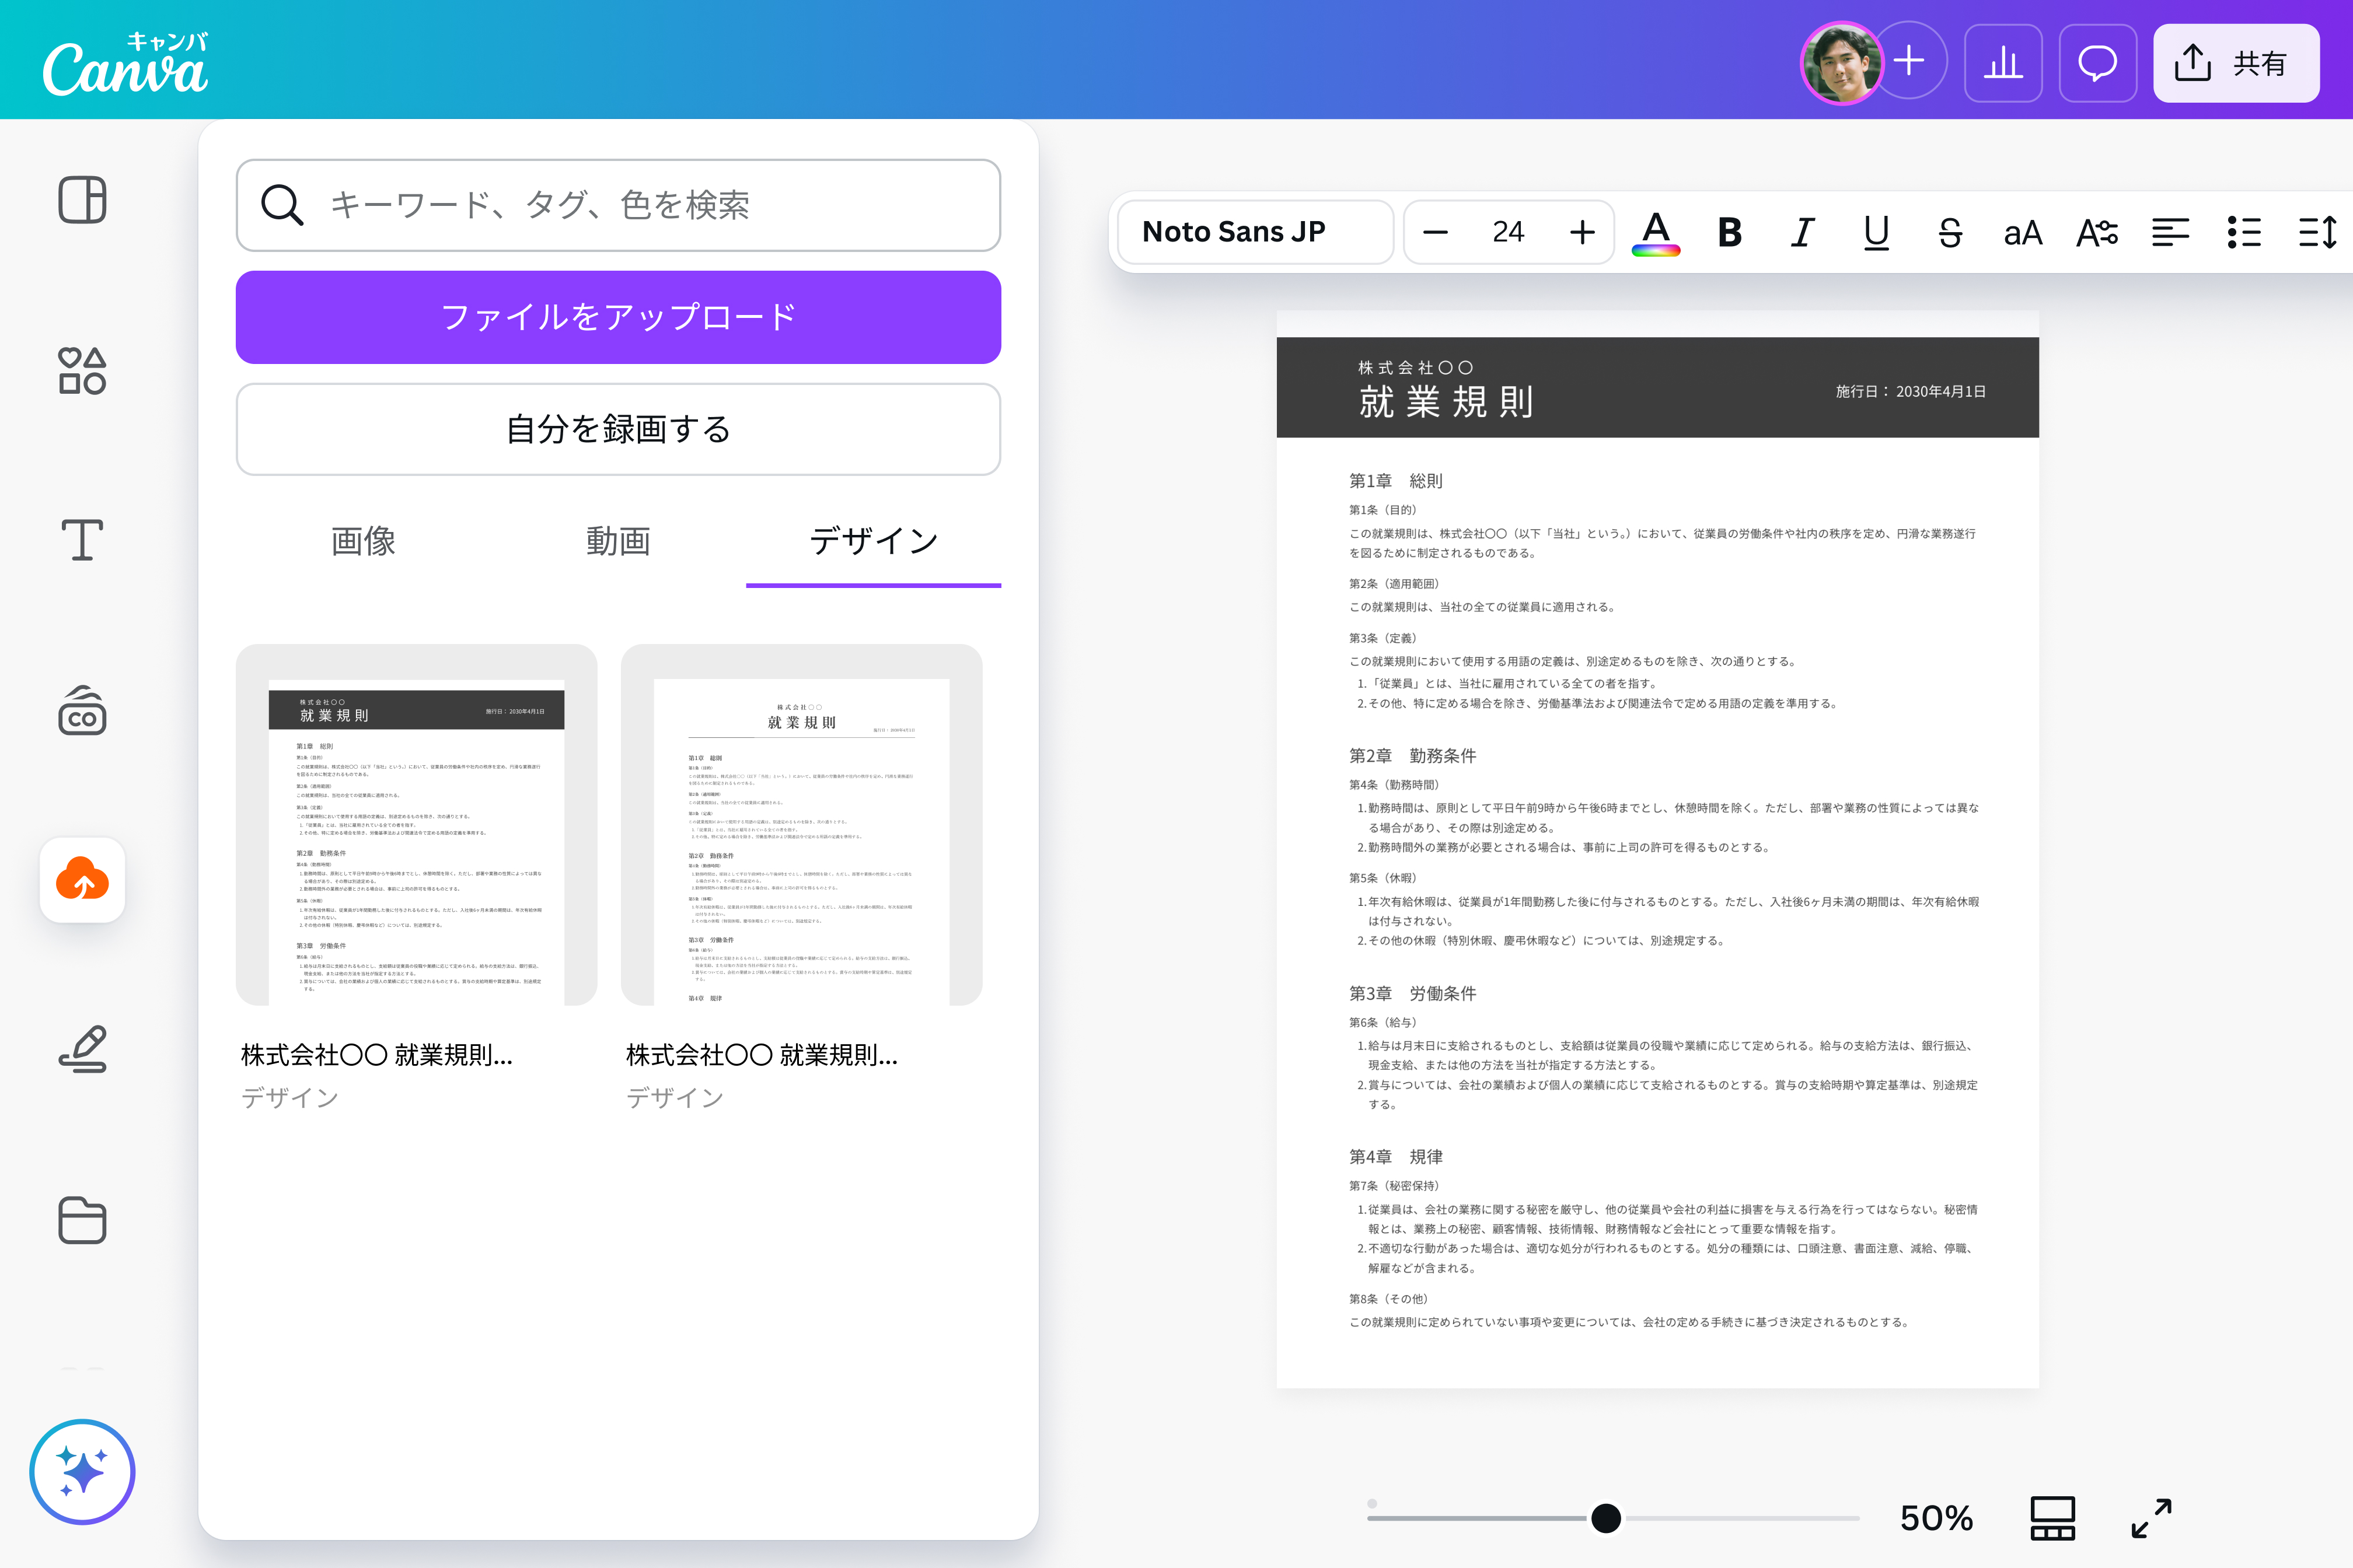
Task: Open the white-header 就業規則 design thumbnail
Action: coord(801,825)
